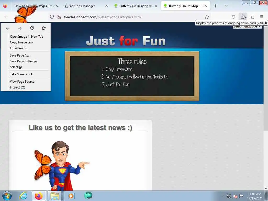Open the Windows Start button

coord(7,196)
